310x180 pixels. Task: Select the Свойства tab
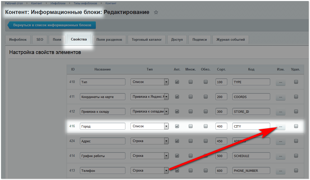coord(79,39)
